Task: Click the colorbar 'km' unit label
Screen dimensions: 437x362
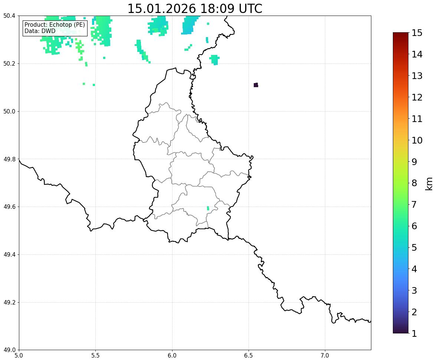Action: (x=429, y=184)
